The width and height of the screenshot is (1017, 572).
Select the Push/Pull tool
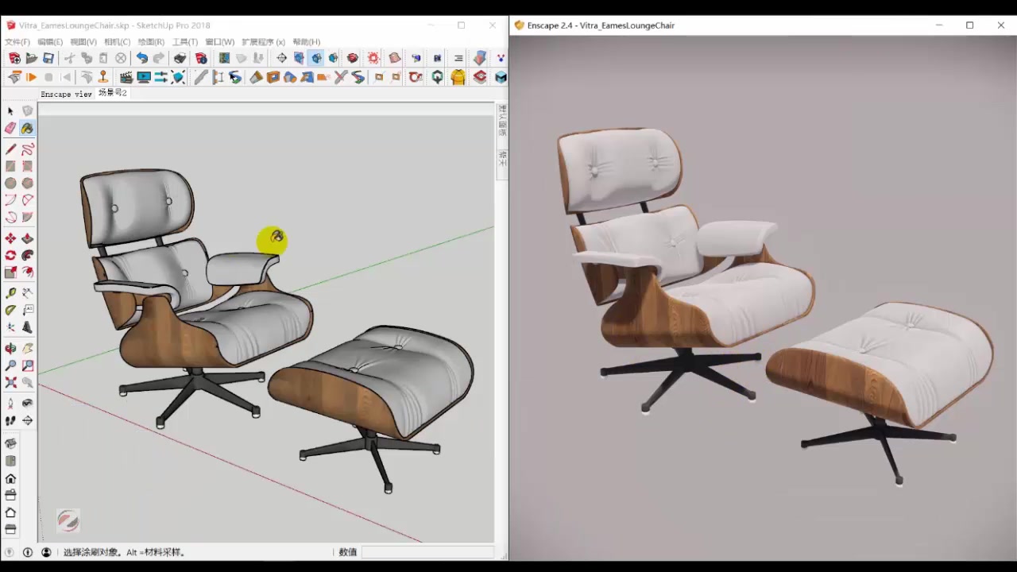coord(28,238)
